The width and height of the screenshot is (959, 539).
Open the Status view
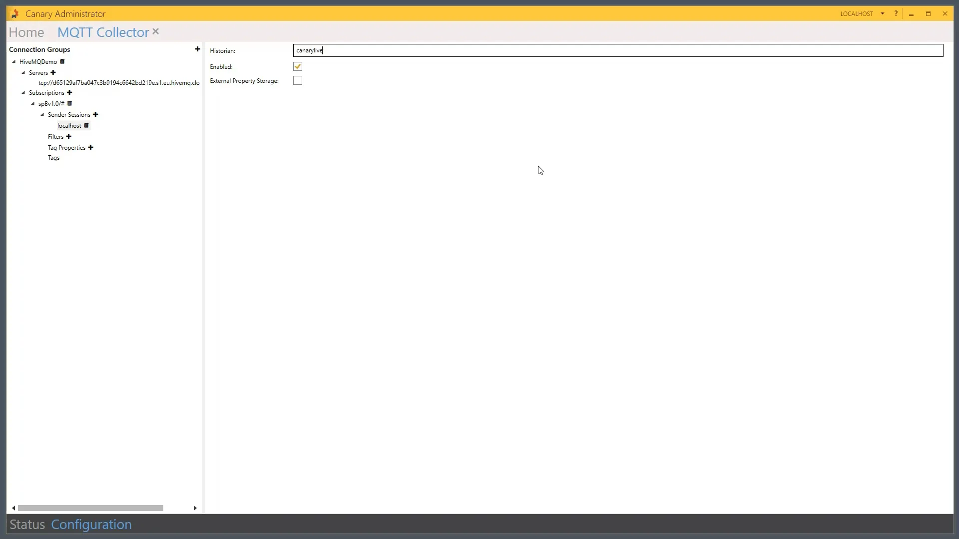pos(27,525)
